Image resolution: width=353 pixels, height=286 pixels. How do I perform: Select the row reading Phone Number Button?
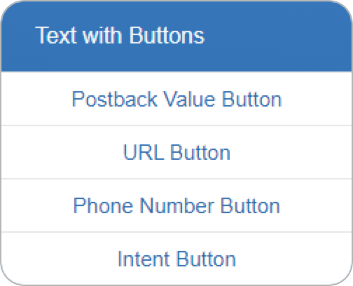176,205
